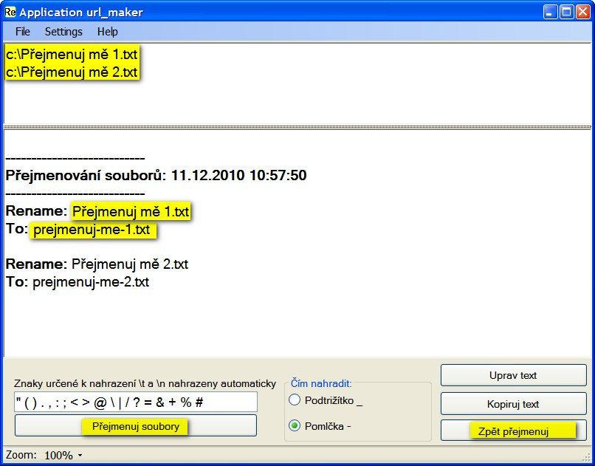Click 'Přejmenuj mě 2.txt' after Rename in log

click(130, 264)
